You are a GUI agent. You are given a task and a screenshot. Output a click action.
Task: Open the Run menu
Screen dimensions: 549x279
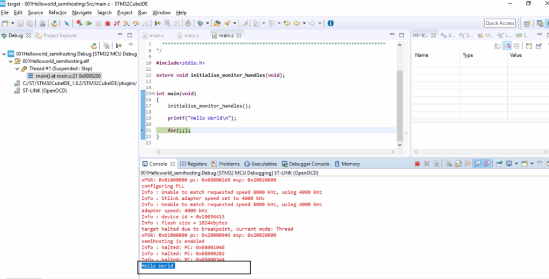(x=143, y=13)
